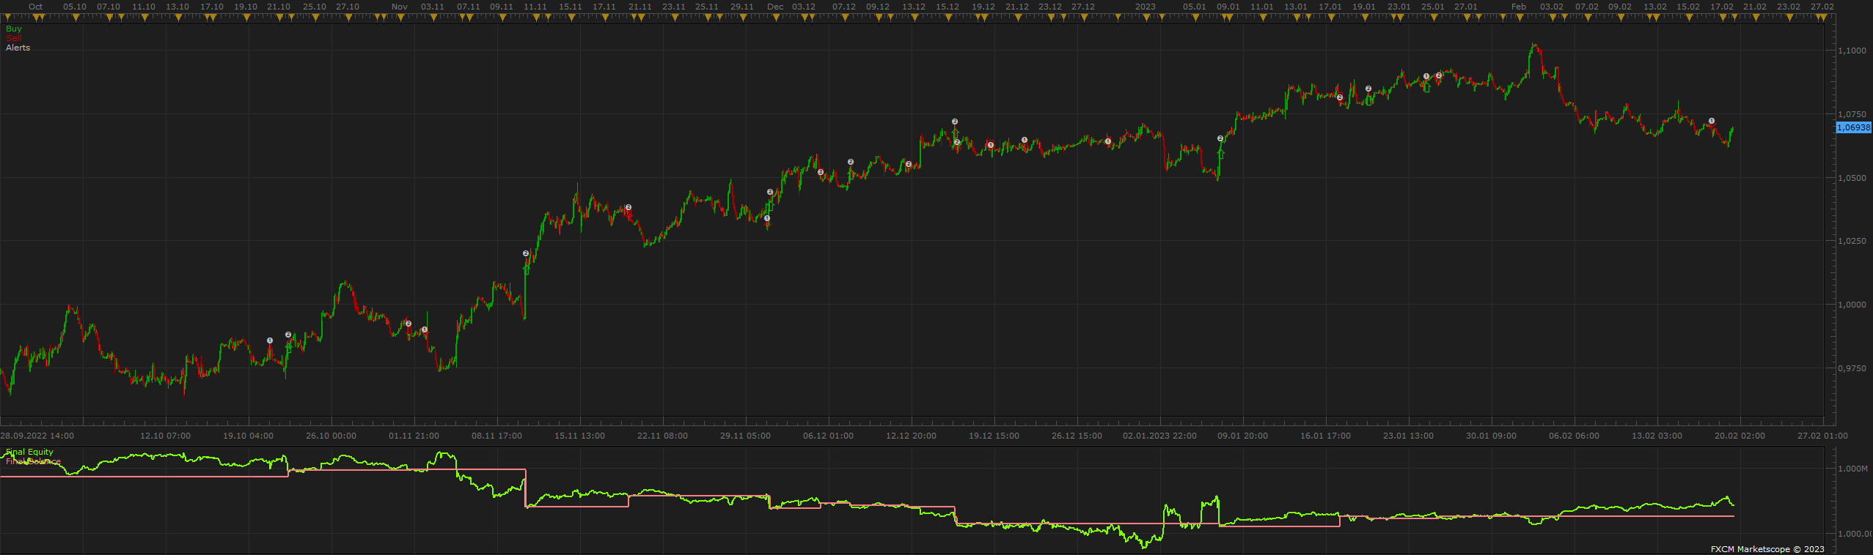Screen dimensions: 1873x555
Task: Click trade marker 2 on the 09.01 rally
Action: pos(1220,138)
